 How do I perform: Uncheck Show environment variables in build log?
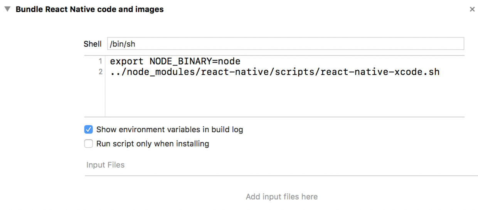point(89,130)
